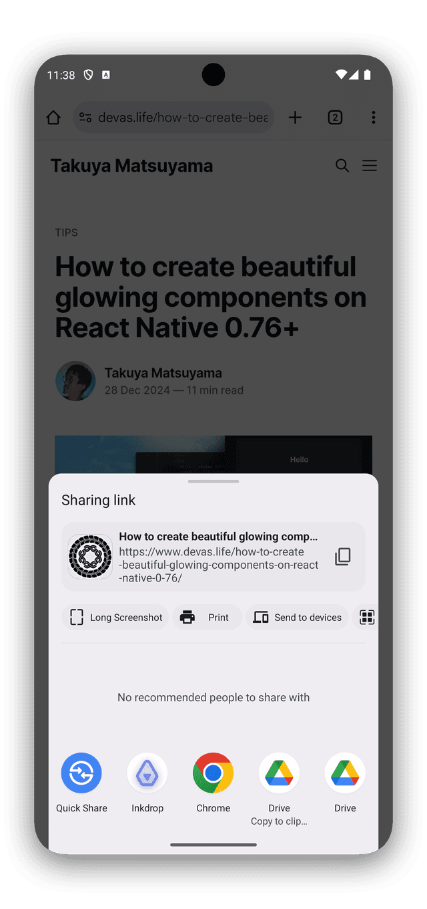The height and width of the screenshot is (909, 427).
Task: Open a new tab with plus icon
Action: pos(295,118)
